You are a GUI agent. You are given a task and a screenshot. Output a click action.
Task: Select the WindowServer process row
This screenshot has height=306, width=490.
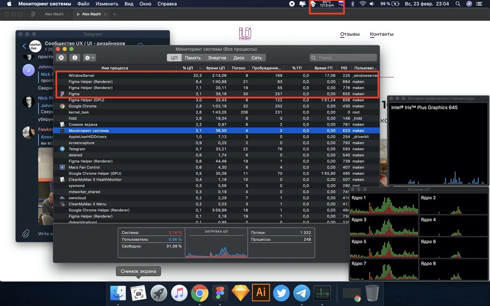click(x=216, y=76)
